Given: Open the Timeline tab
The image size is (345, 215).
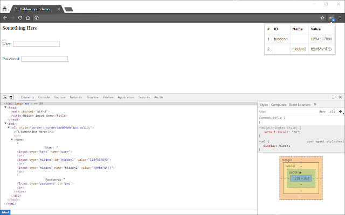Looking at the screenshot, I should coord(92,97).
